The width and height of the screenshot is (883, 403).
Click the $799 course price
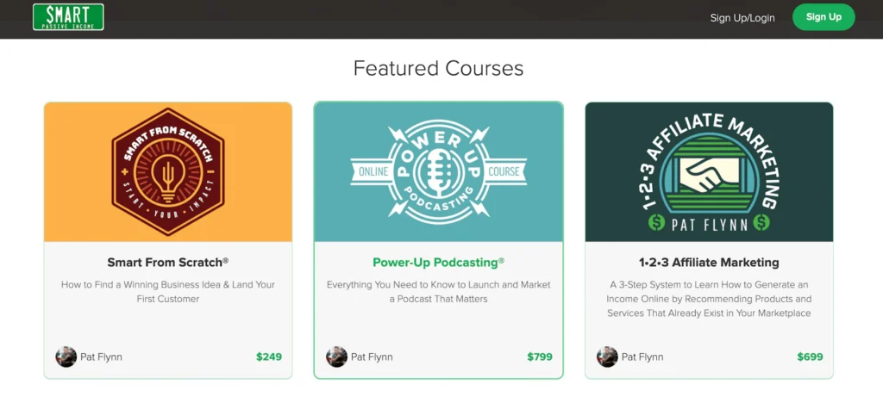(x=540, y=356)
